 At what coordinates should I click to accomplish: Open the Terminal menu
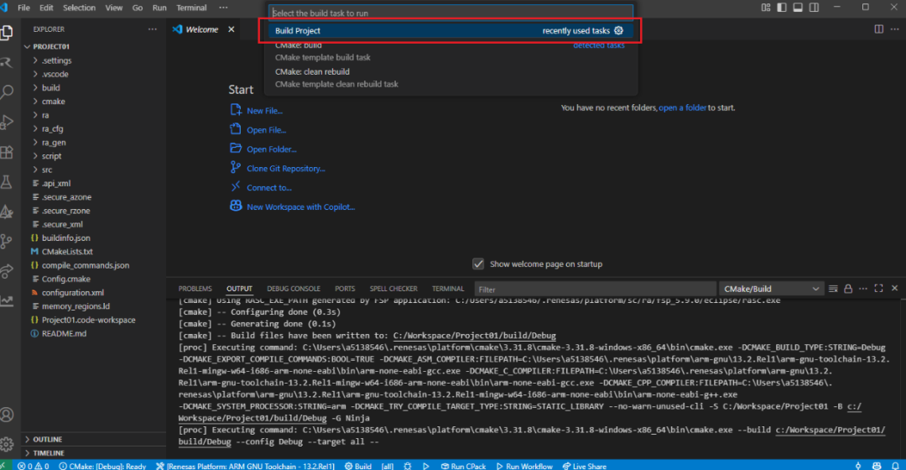coord(191,8)
